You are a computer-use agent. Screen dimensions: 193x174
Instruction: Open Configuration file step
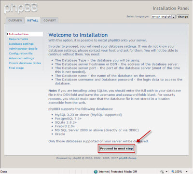[x=21, y=54]
